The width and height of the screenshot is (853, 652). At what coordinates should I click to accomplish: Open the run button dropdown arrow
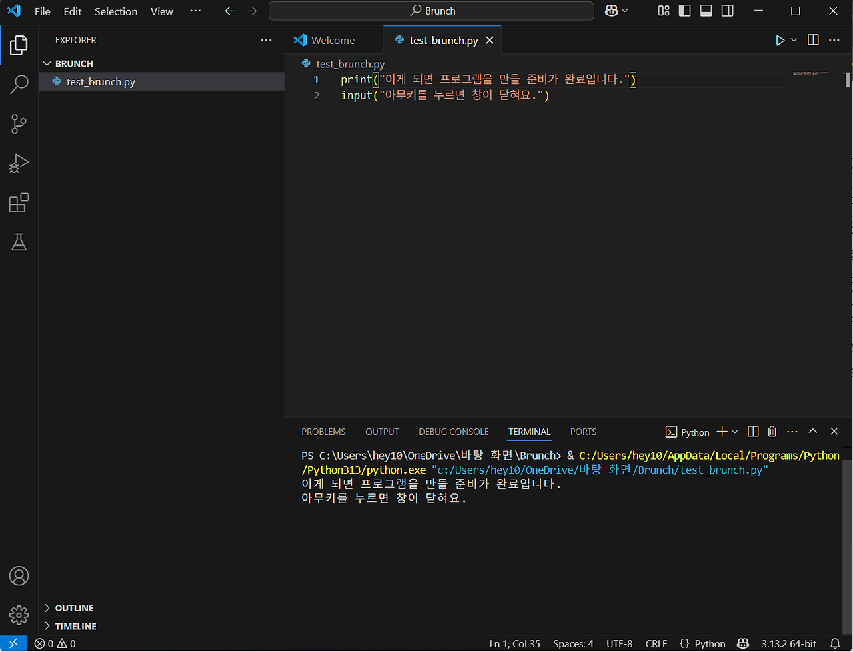794,41
